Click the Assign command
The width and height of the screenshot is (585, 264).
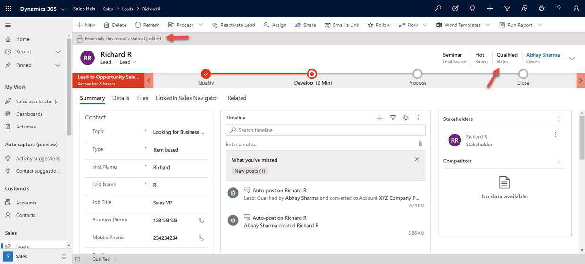(275, 25)
